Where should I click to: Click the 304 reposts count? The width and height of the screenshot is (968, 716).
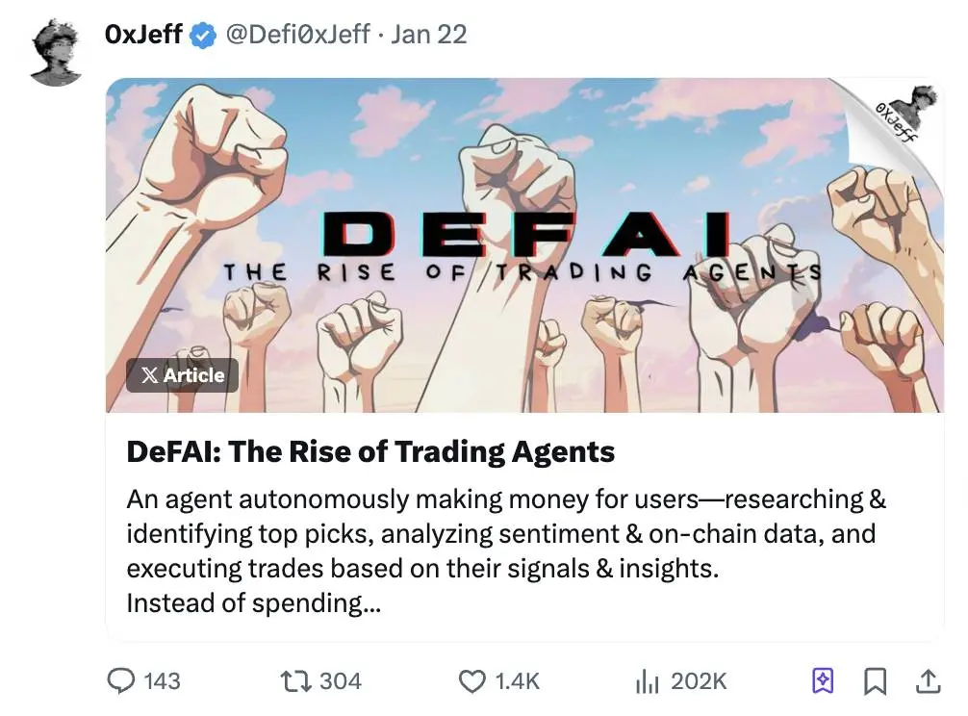click(x=340, y=681)
